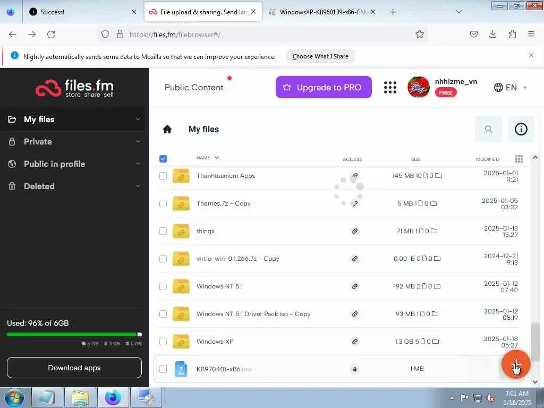This screenshot has height=408, width=544.
Task: Uncheck the select-all files checkbox
Action: (x=163, y=158)
